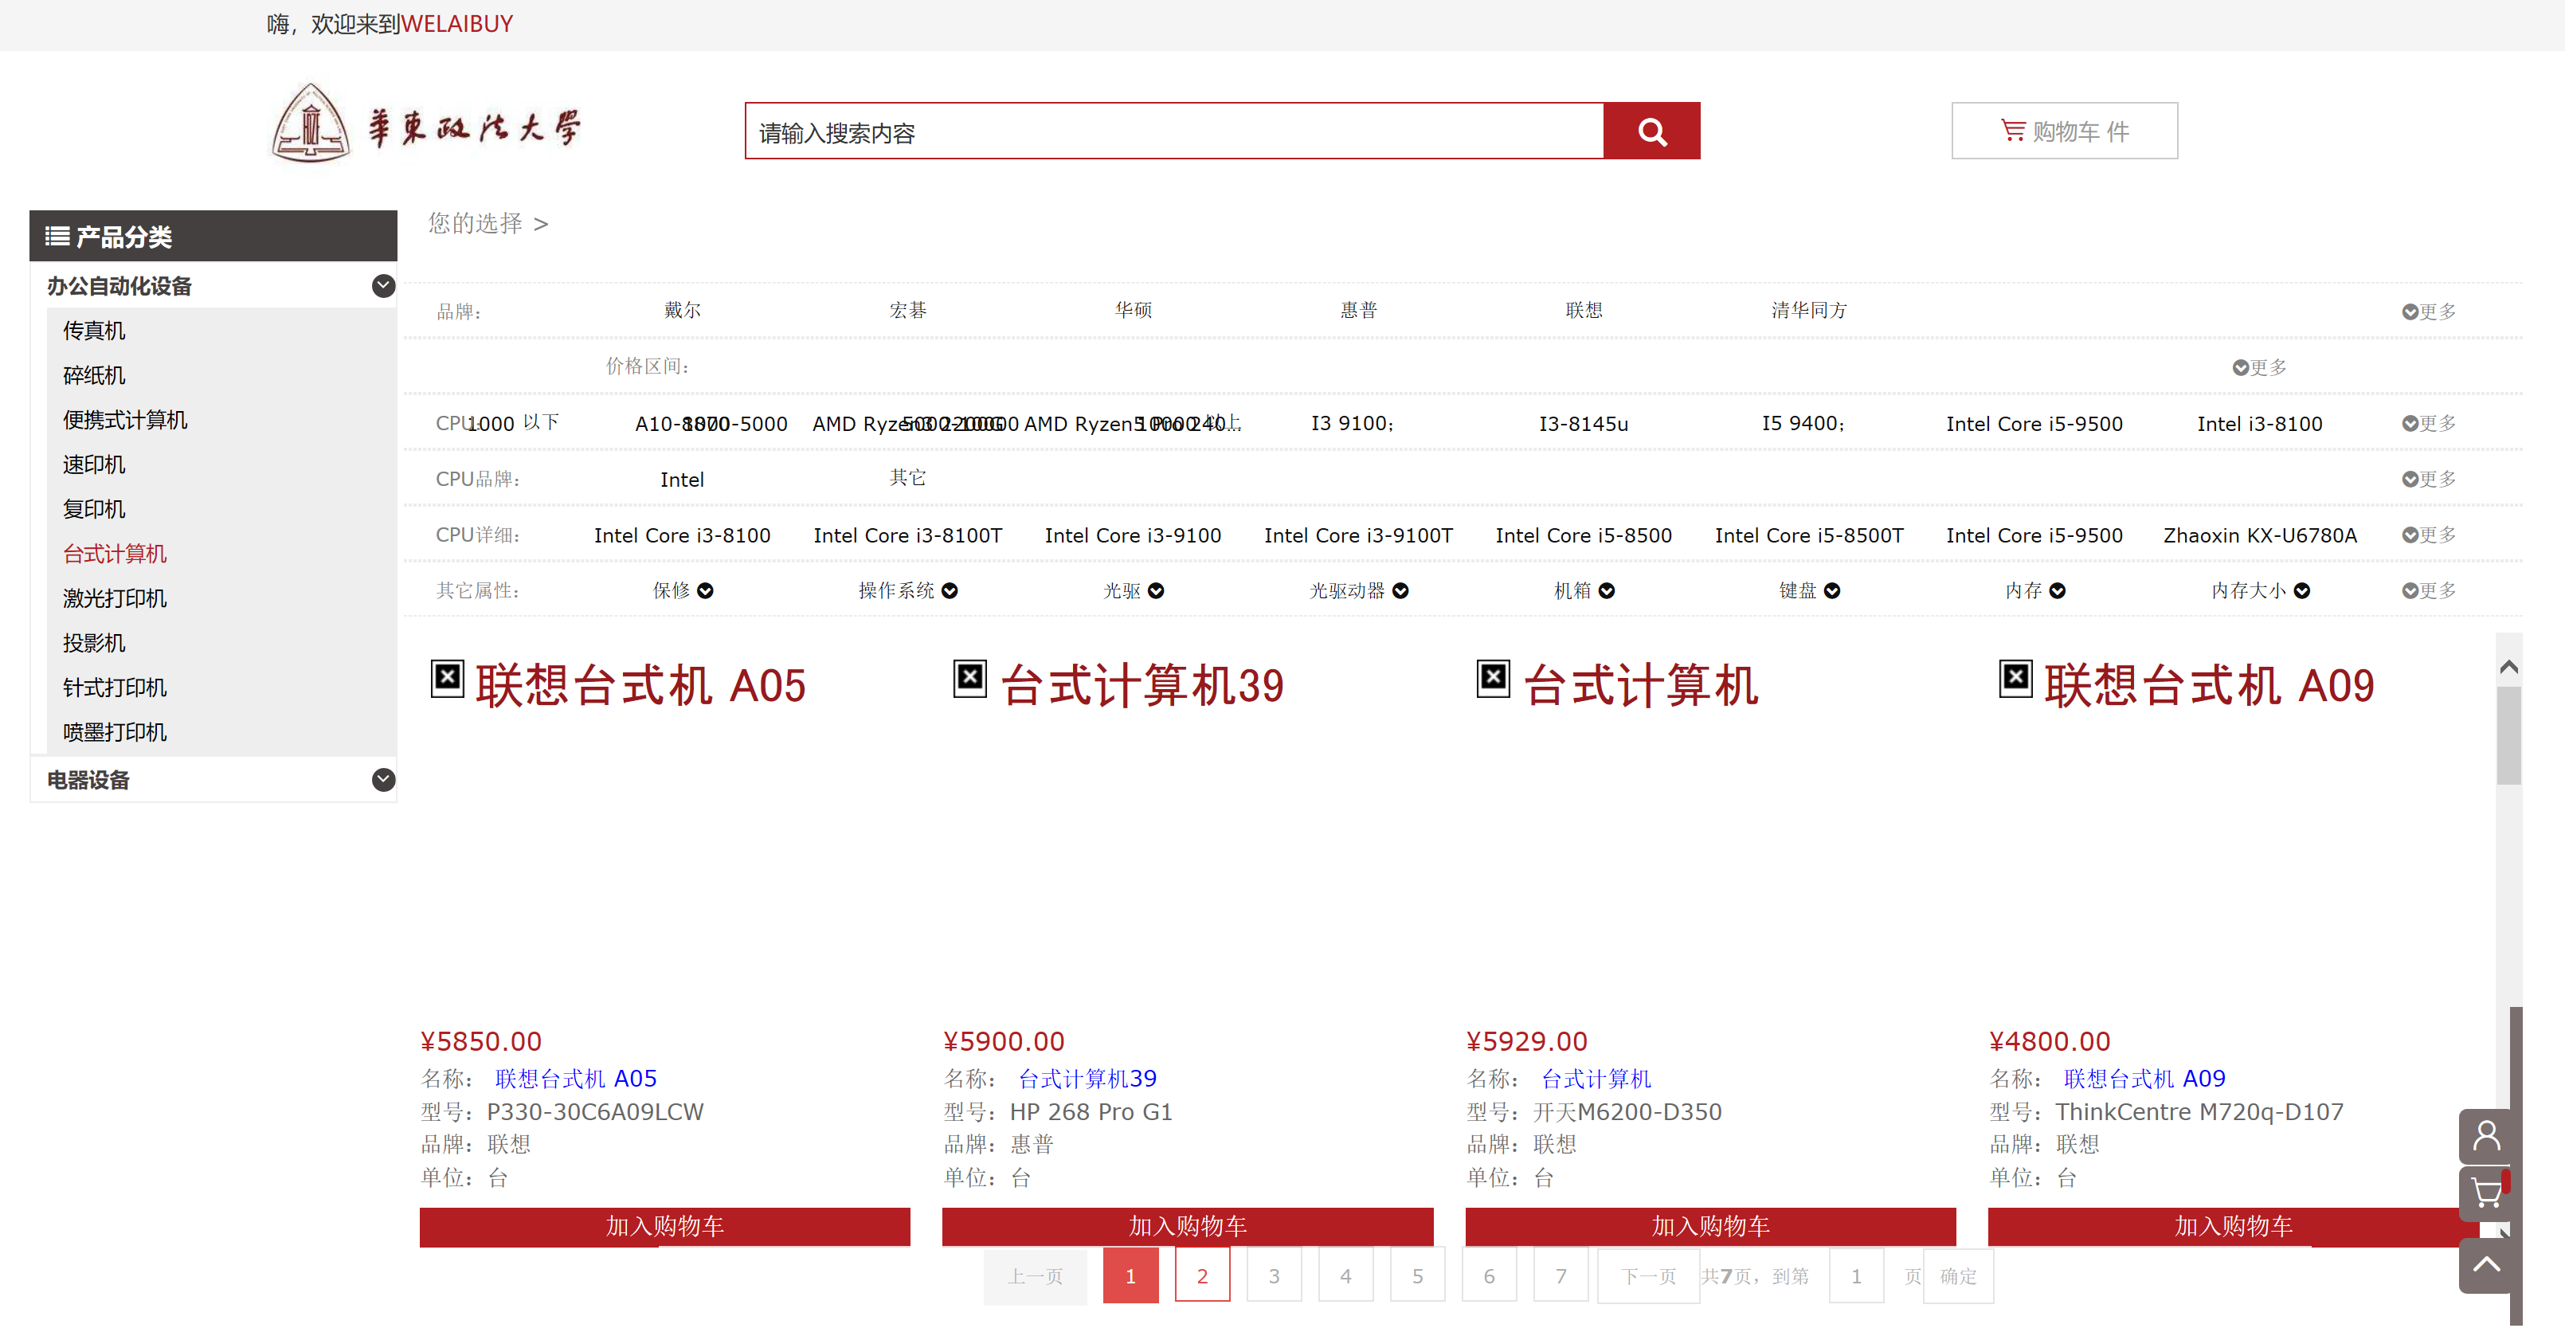2565x1332 pixels.
Task: Open the 便携式计算机 category
Action: [124, 420]
